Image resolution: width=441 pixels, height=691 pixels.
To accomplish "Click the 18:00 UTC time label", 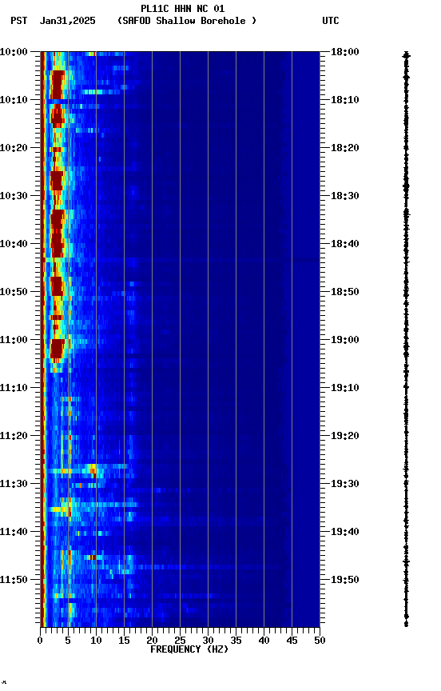I will pos(345,52).
